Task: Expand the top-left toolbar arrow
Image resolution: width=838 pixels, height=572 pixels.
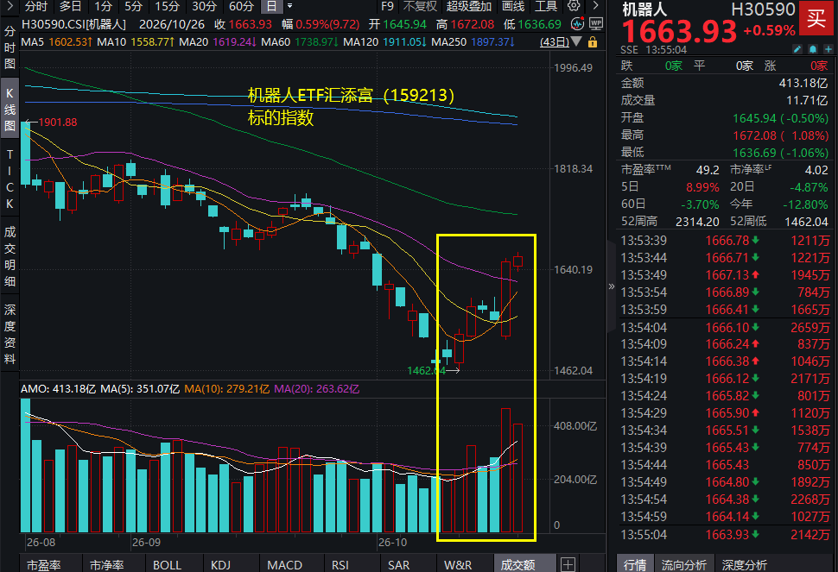Action: point(10,6)
